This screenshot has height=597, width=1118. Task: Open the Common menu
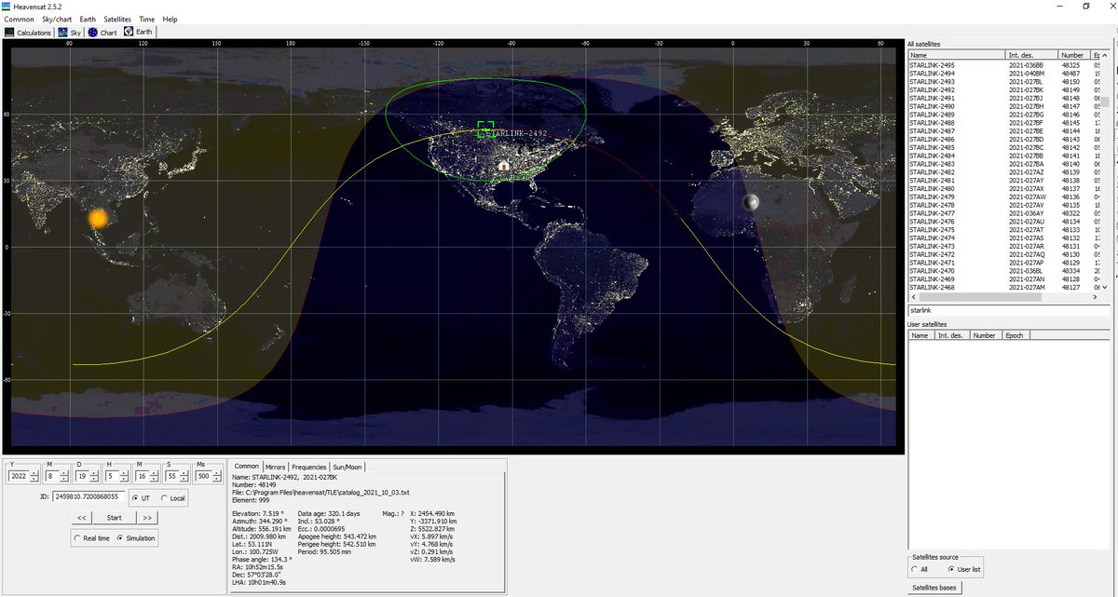pyautogui.click(x=20, y=19)
